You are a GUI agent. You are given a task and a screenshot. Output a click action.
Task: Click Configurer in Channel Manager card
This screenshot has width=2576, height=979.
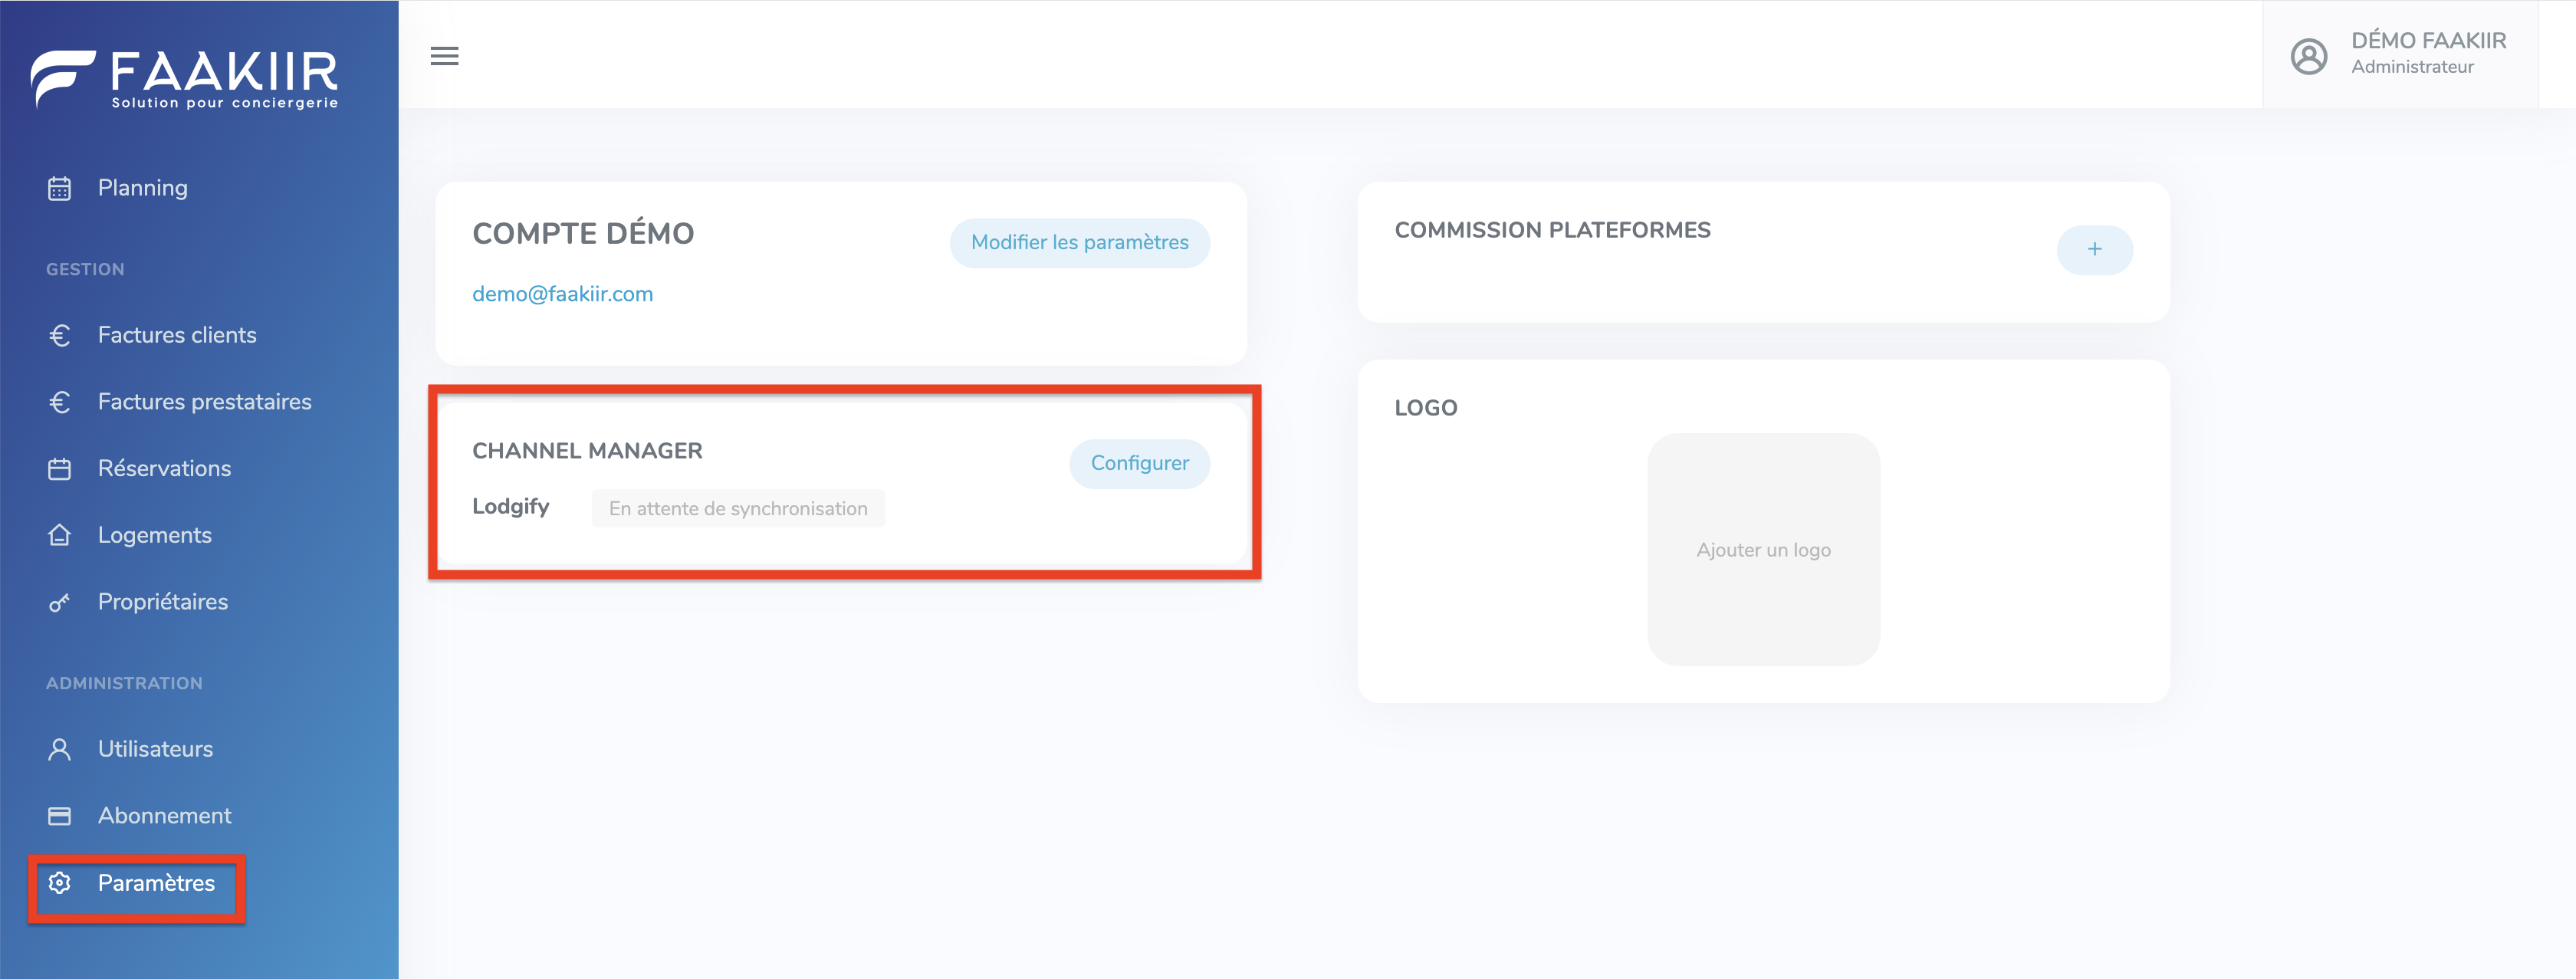click(x=1139, y=463)
